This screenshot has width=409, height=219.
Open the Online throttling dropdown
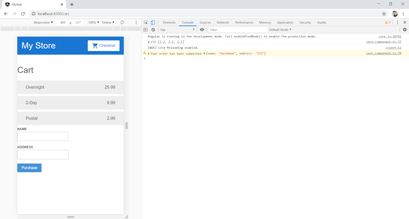pyautogui.click(x=108, y=22)
